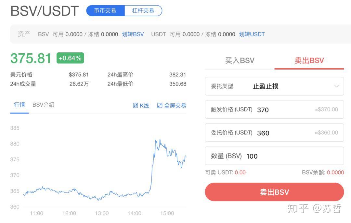The image size is (351, 223).
Task: Open the 买入BSV buy tab
Action: coord(240,60)
